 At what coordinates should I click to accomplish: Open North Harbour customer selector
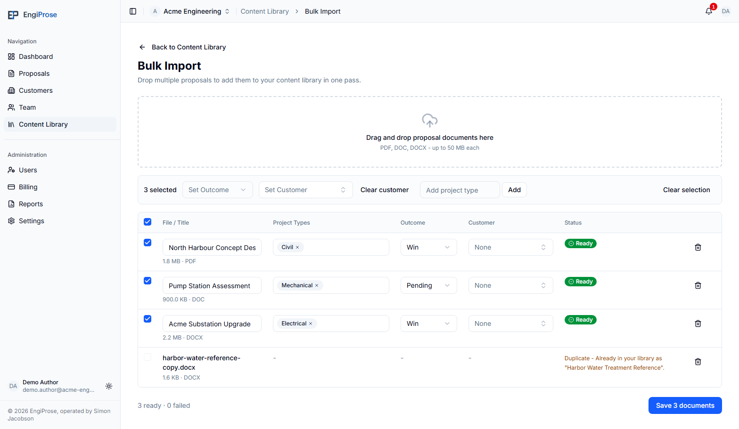(x=511, y=247)
